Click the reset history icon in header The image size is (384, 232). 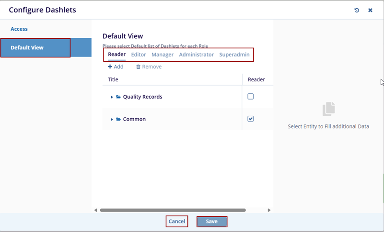tap(357, 10)
